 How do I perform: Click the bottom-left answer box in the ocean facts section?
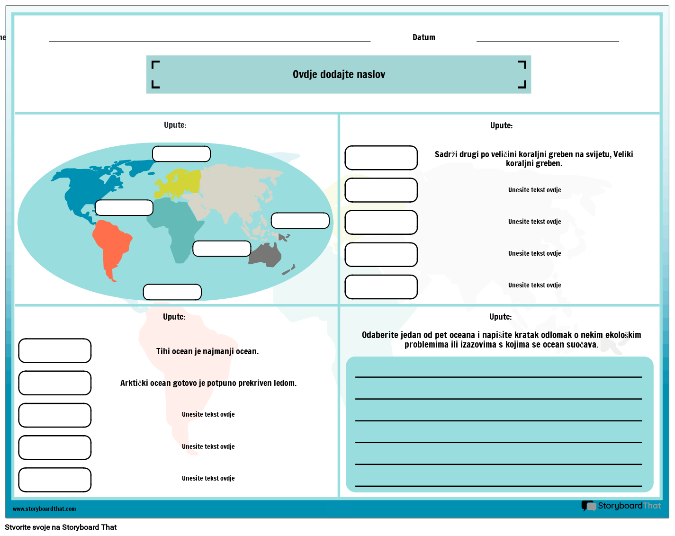(x=54, y=480)
